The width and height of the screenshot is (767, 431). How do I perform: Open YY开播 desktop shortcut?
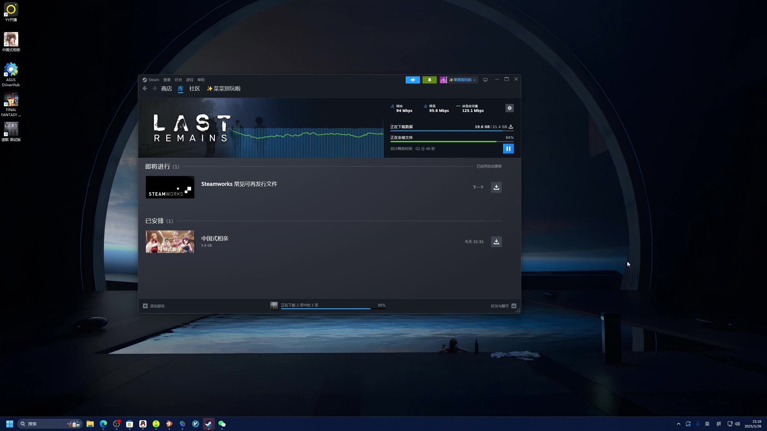(x=11, y=12)
